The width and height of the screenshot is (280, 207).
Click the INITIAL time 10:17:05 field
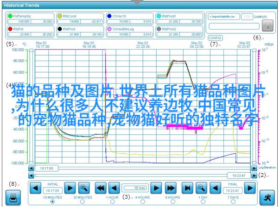[52, 191]
